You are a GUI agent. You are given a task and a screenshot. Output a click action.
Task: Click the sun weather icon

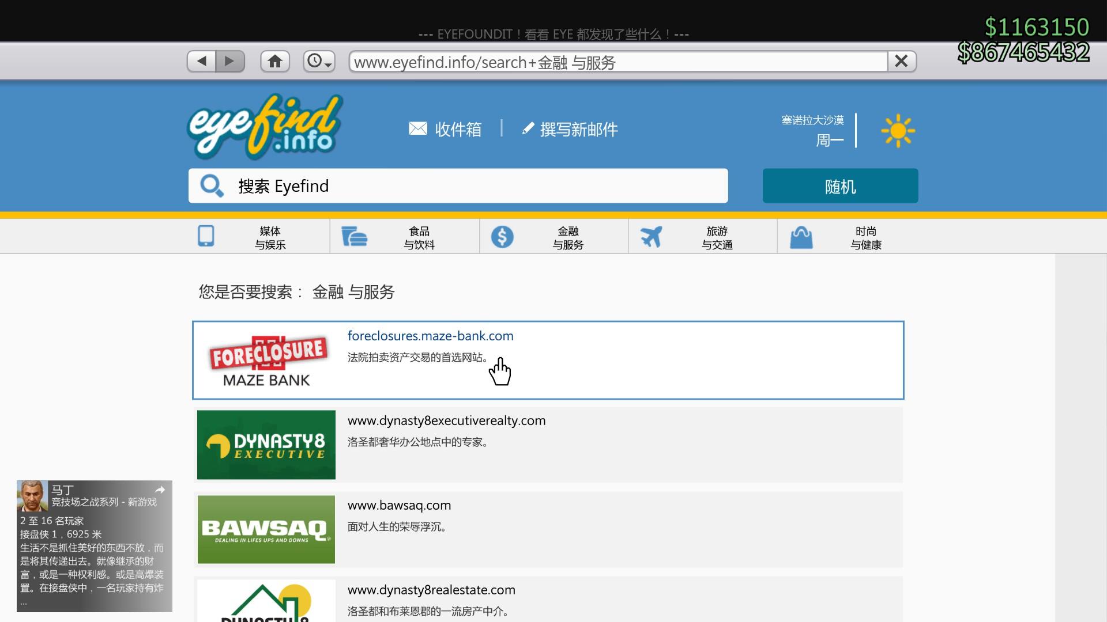(x=897, y=131)
